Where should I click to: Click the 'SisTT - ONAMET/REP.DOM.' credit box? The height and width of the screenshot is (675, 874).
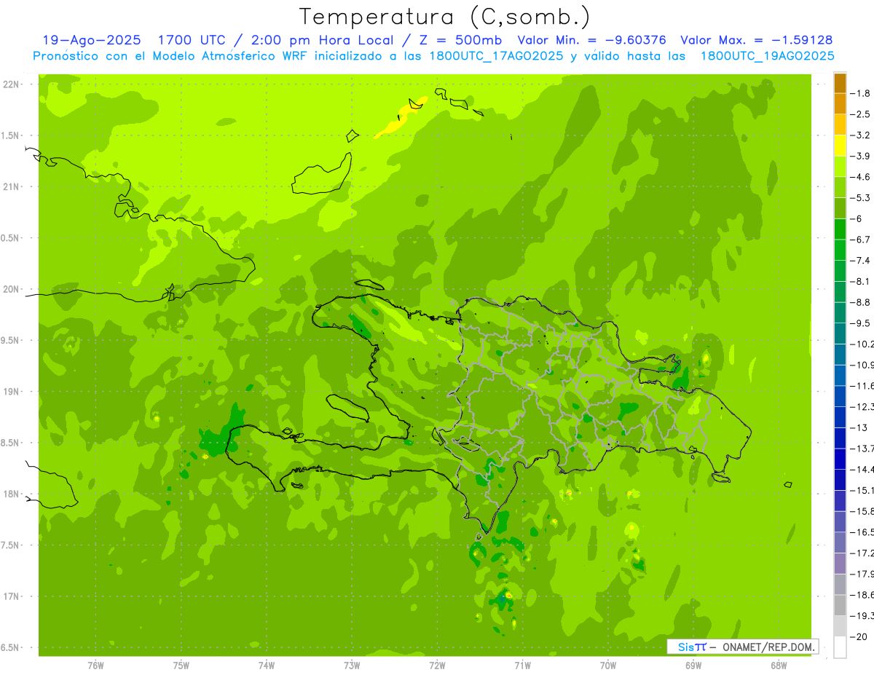click(743, 647)
